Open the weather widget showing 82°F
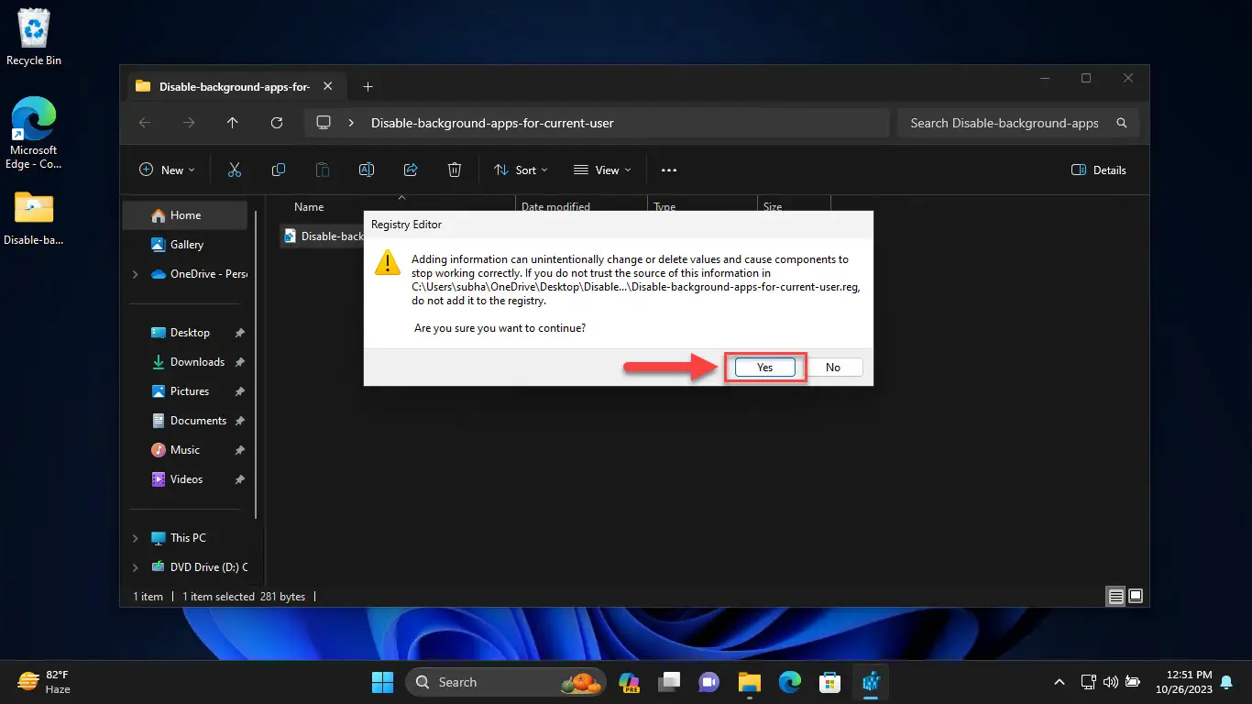 pos(44,682)
